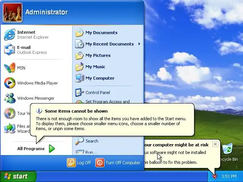
Task: Open the My Documents folder icon
Action: click(x=79, y=33)
